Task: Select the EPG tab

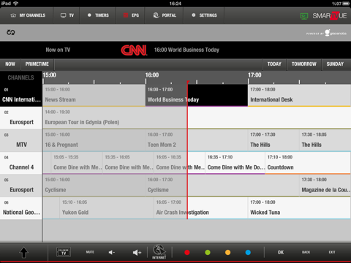Action: tap(130, 15)
